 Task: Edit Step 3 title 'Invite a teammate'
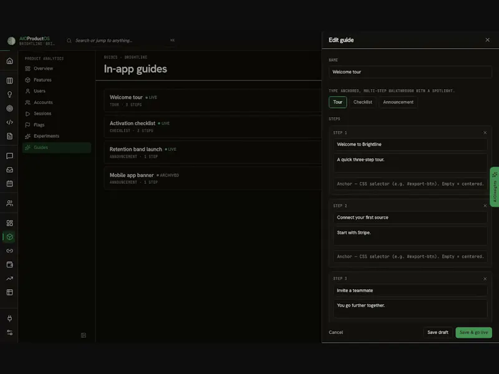tap(410, 290)
